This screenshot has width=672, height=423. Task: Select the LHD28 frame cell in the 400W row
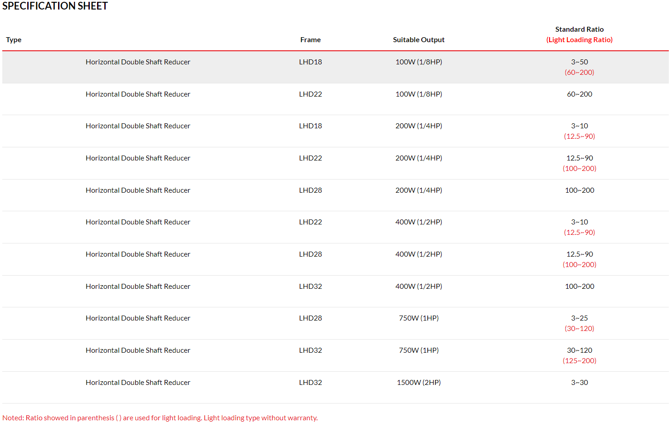point(311,254)
